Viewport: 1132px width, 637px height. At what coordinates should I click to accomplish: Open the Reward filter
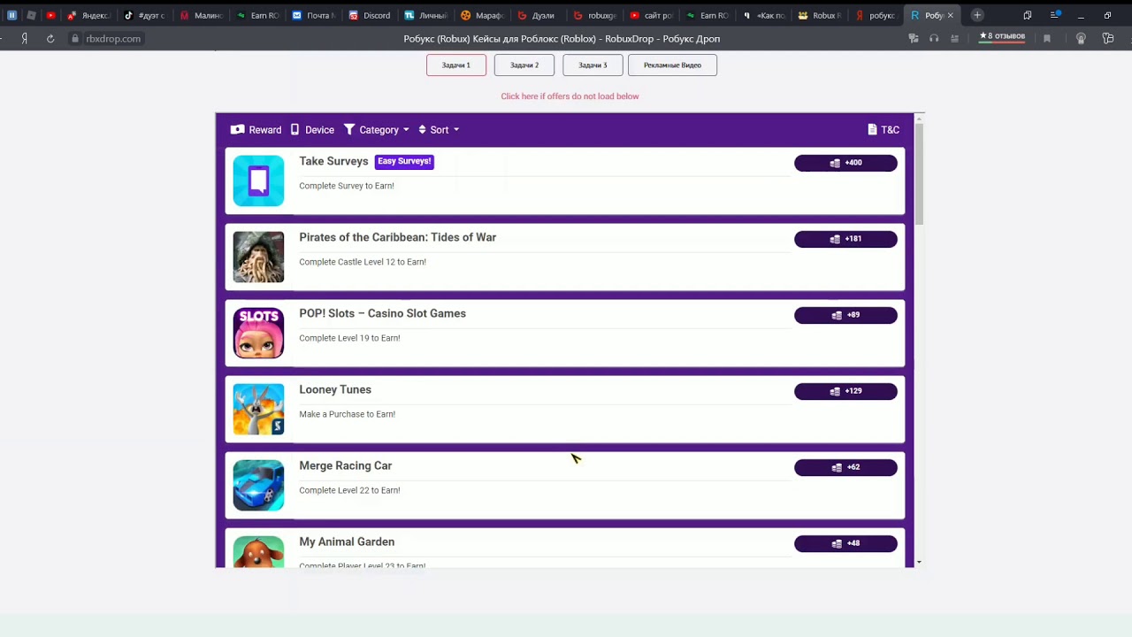click(256, 130)
